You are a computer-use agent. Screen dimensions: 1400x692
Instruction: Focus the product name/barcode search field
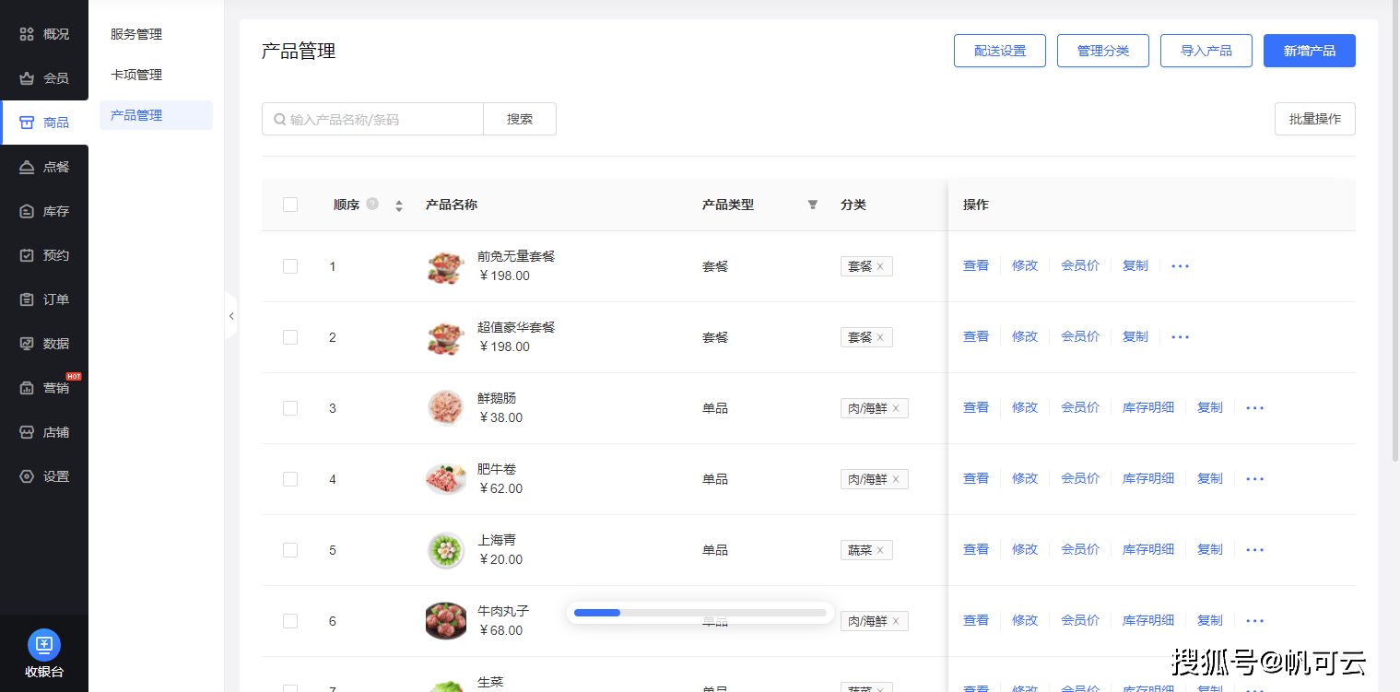pos(372,119)
